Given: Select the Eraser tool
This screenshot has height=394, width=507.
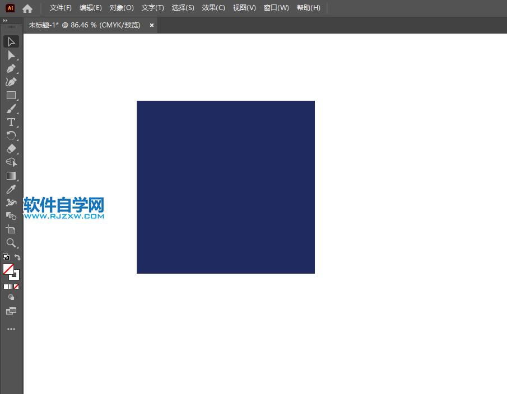Looking at the screenshot, I should coord(11,149).
